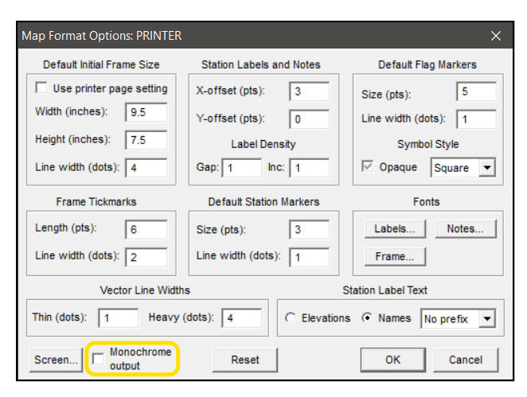
Task: Click the Thin (dots) input field
Action: tap(119, 317)
